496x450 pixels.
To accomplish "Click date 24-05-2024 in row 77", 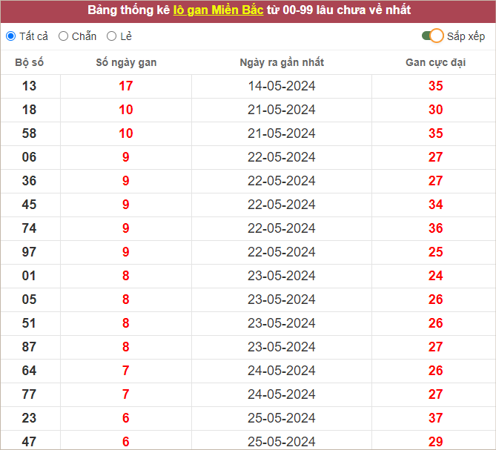I will click(x=282, y=394).
